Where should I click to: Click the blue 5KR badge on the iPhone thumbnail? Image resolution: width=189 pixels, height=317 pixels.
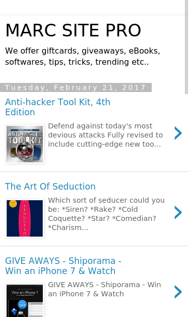click(x=22, y=305)
